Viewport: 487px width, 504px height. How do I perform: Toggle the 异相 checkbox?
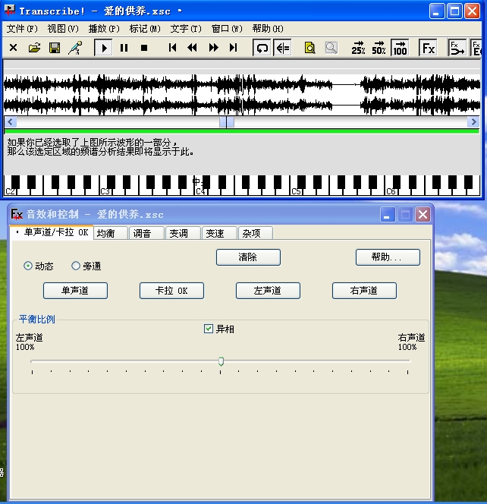point(209,329)
